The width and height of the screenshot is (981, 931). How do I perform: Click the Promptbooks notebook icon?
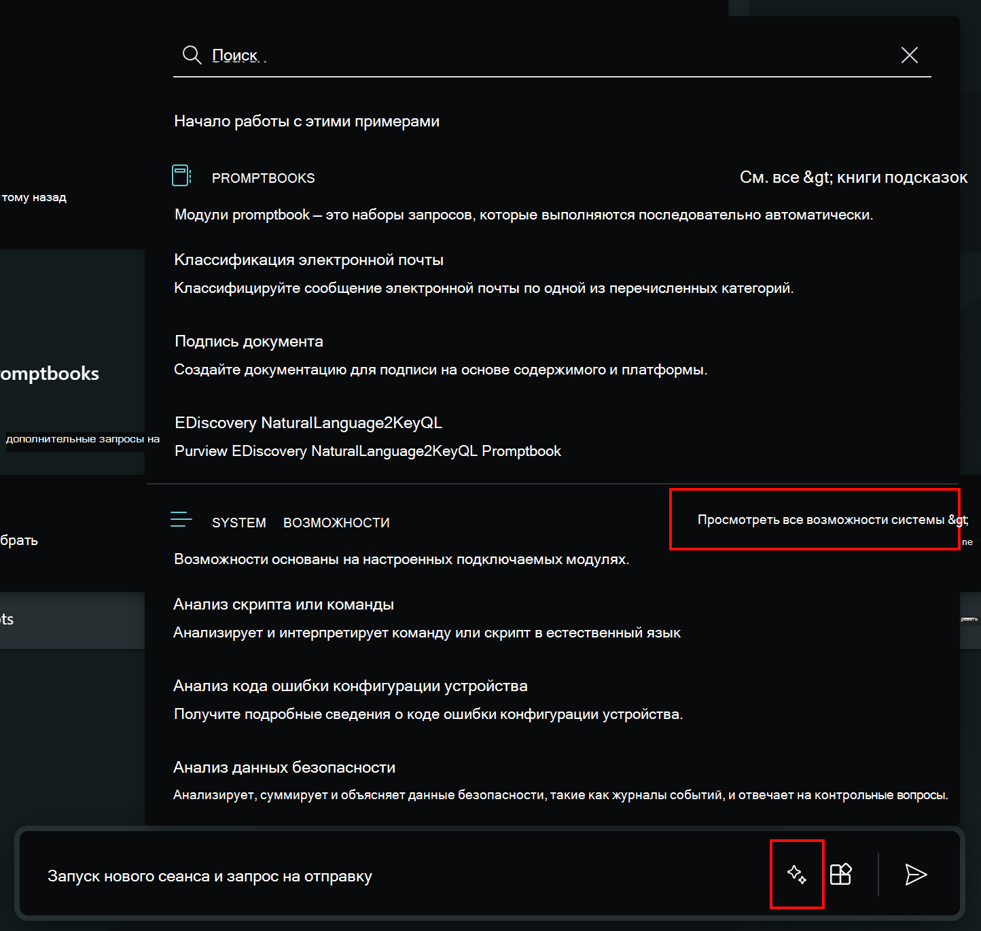(181, 176)
